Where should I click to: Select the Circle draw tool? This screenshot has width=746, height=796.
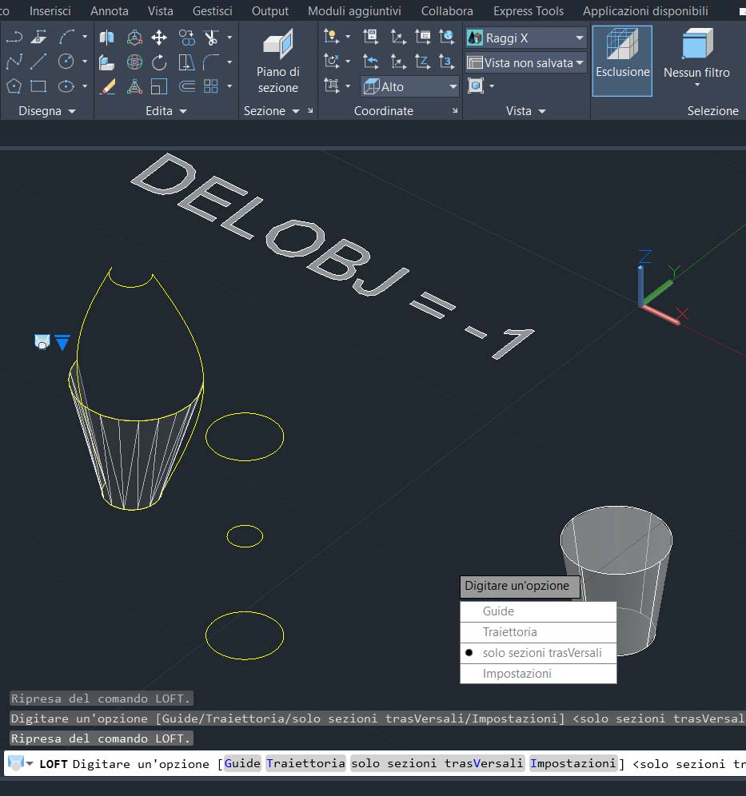[66, 62]
